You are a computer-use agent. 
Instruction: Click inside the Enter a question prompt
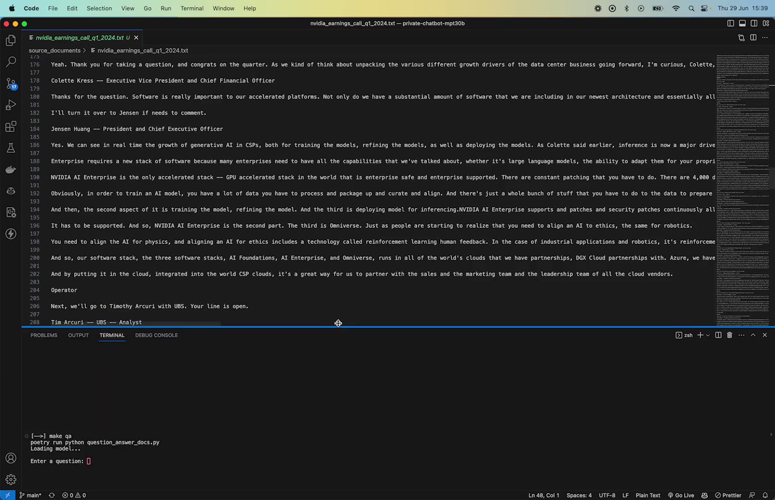89,461
